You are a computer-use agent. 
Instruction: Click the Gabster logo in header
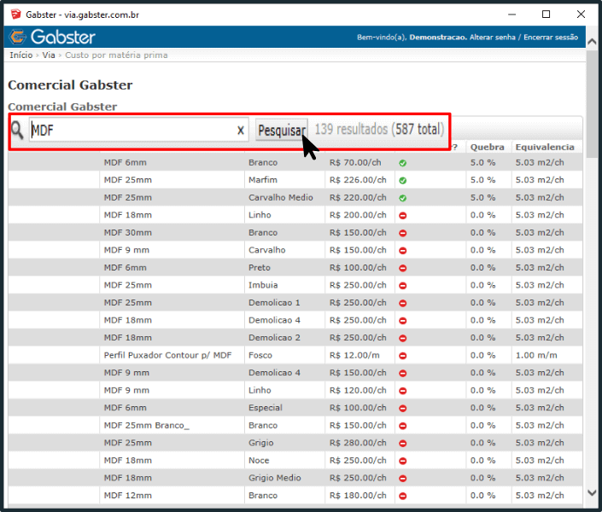click(52, 37)
